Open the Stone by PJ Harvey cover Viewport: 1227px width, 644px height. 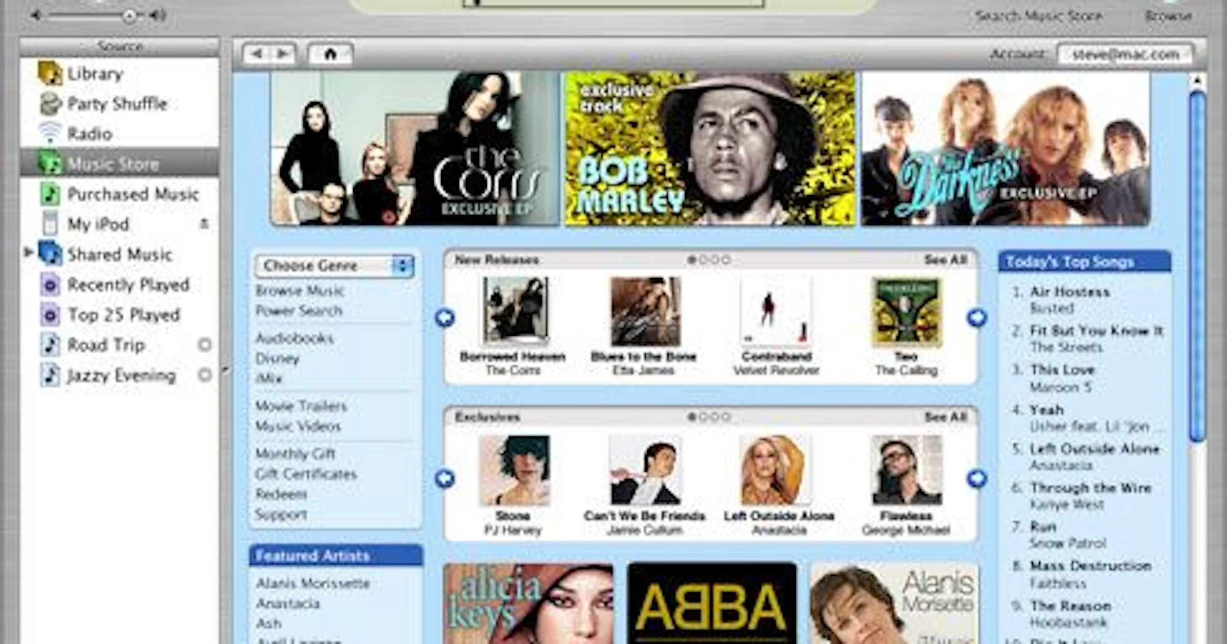515,470
